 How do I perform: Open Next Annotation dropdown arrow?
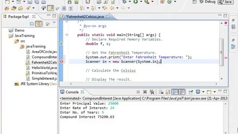click(88, 8)
